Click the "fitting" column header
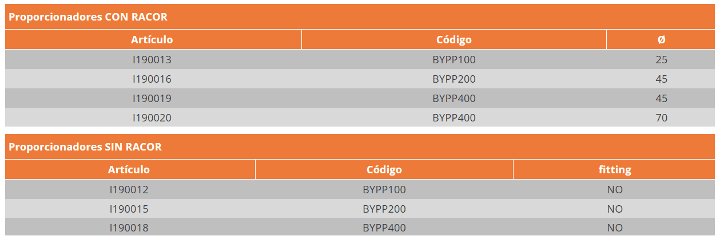This screenshot has width=720, height=240. pos(615,170)
